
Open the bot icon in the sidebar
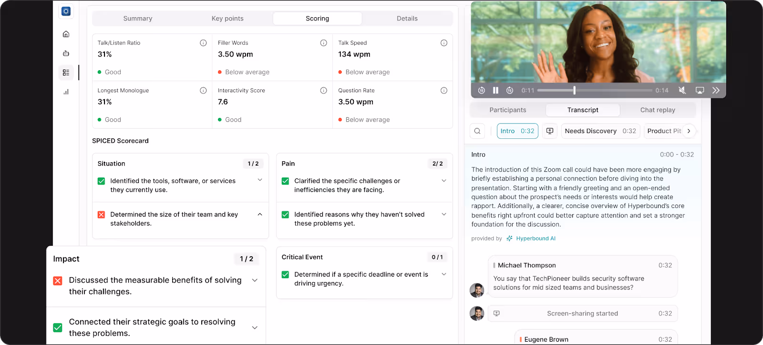66,53
